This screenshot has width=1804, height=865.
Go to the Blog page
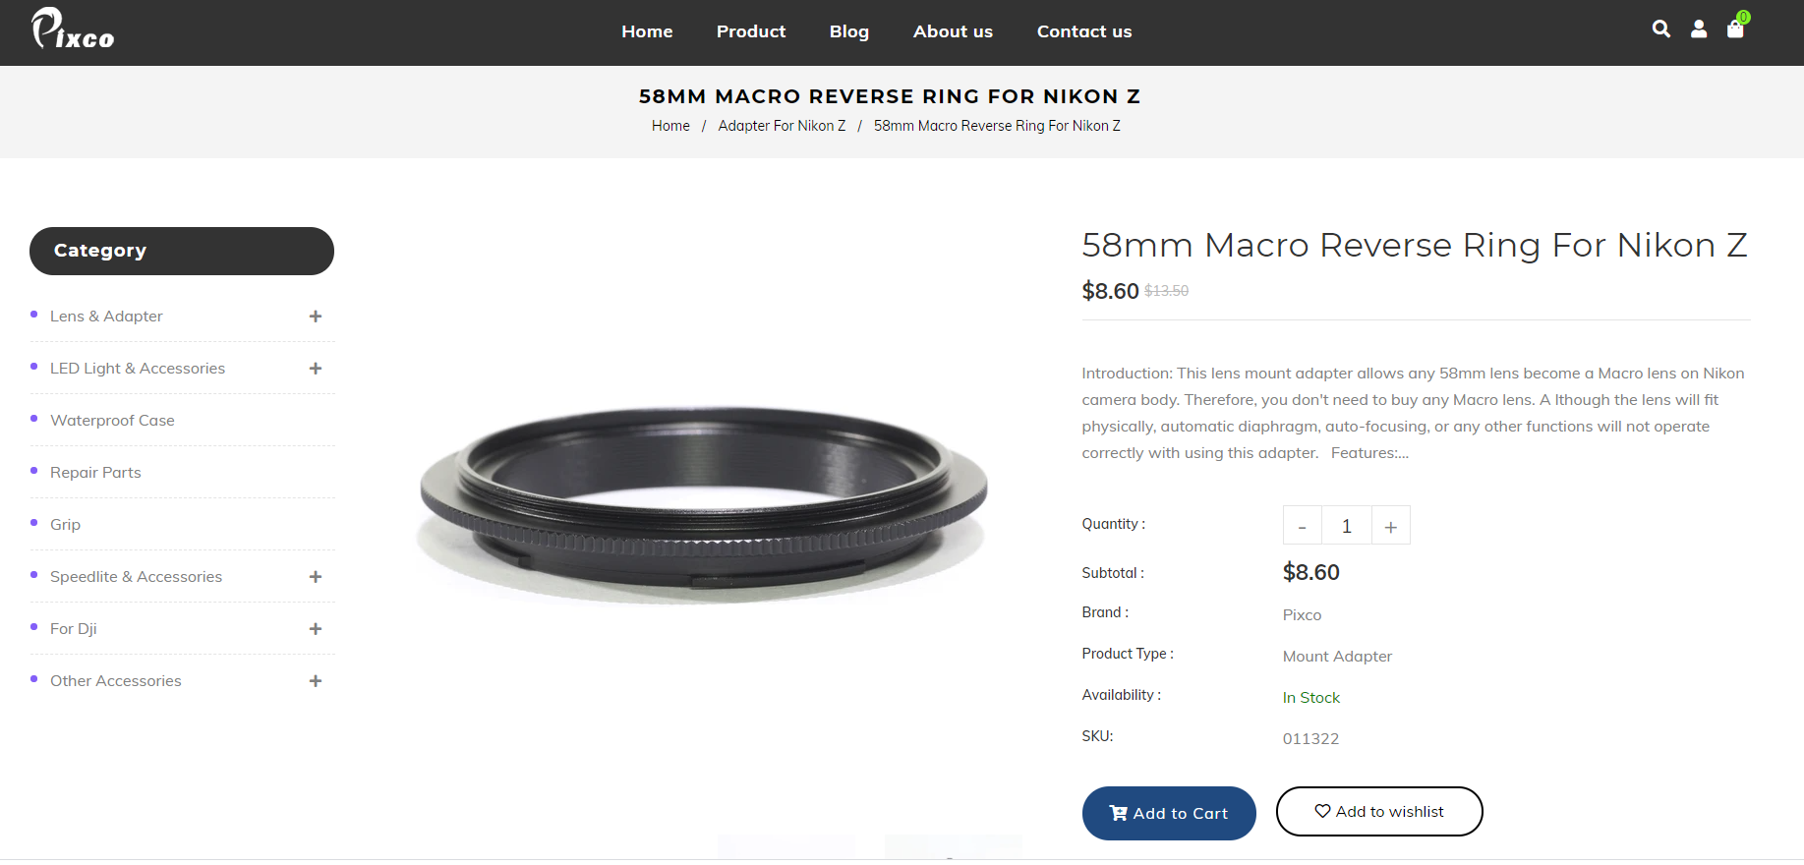point(849,31)
